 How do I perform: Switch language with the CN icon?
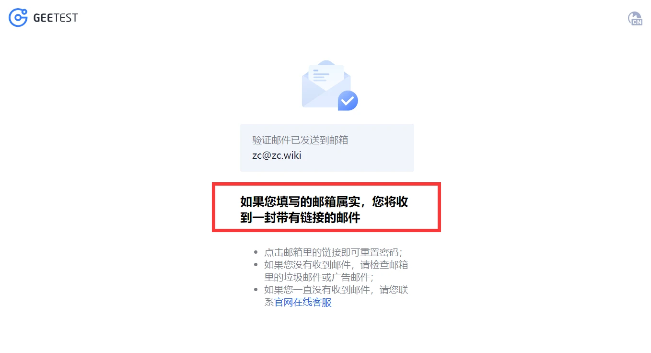click(x=635, y=18)
